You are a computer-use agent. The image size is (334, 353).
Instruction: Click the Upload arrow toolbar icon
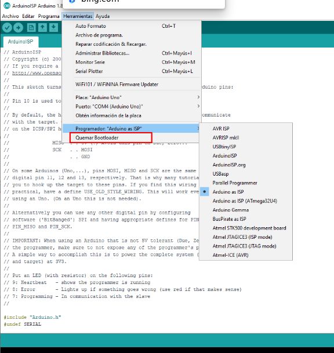click(18, 28)
